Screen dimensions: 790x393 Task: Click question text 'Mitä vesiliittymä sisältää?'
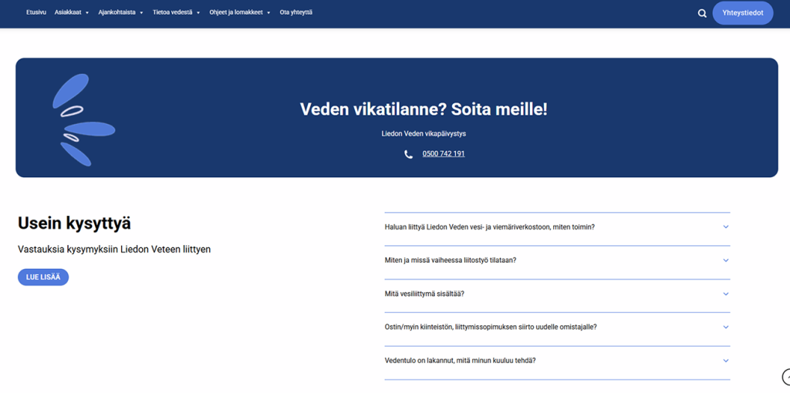pyautogui.click(x=424, y=294)
